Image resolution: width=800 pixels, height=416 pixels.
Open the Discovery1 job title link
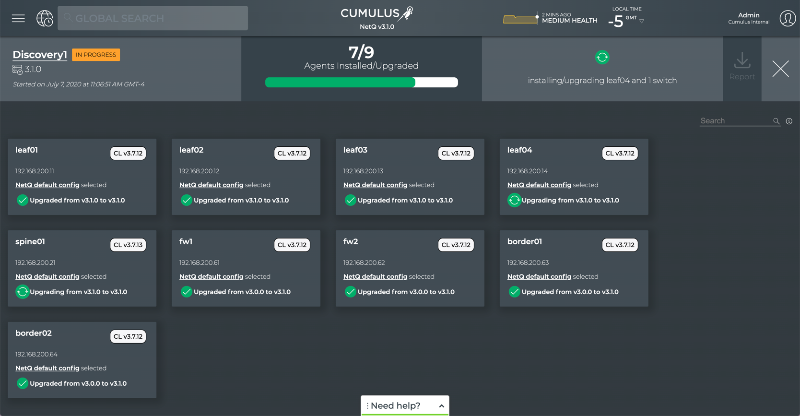click(x=40, y=55)
